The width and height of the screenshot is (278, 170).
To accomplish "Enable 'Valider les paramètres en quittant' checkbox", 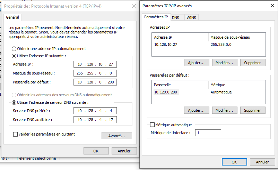I will click(15, 134).
